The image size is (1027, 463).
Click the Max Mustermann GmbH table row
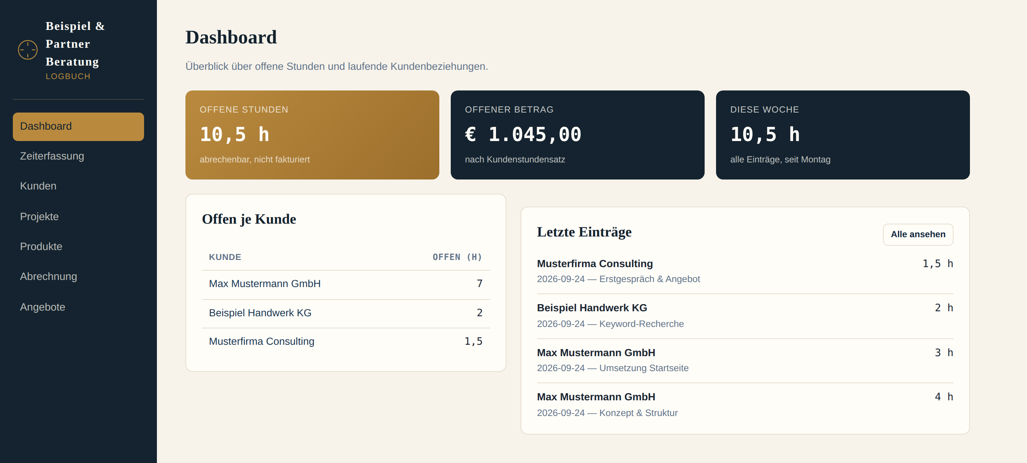(x=346, y=284)
